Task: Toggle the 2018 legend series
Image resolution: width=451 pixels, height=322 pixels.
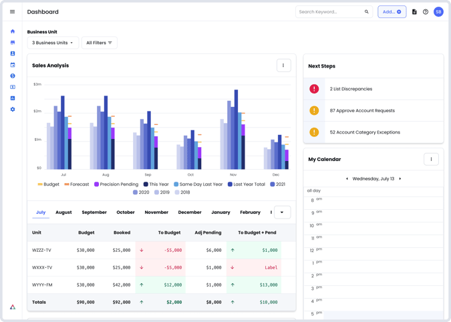Action: click(x=182, y=192)
